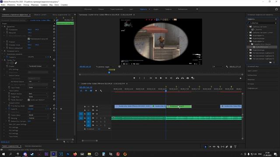
Task: Select the Razor tool in tools panel
Action: (x=218, y=147)
